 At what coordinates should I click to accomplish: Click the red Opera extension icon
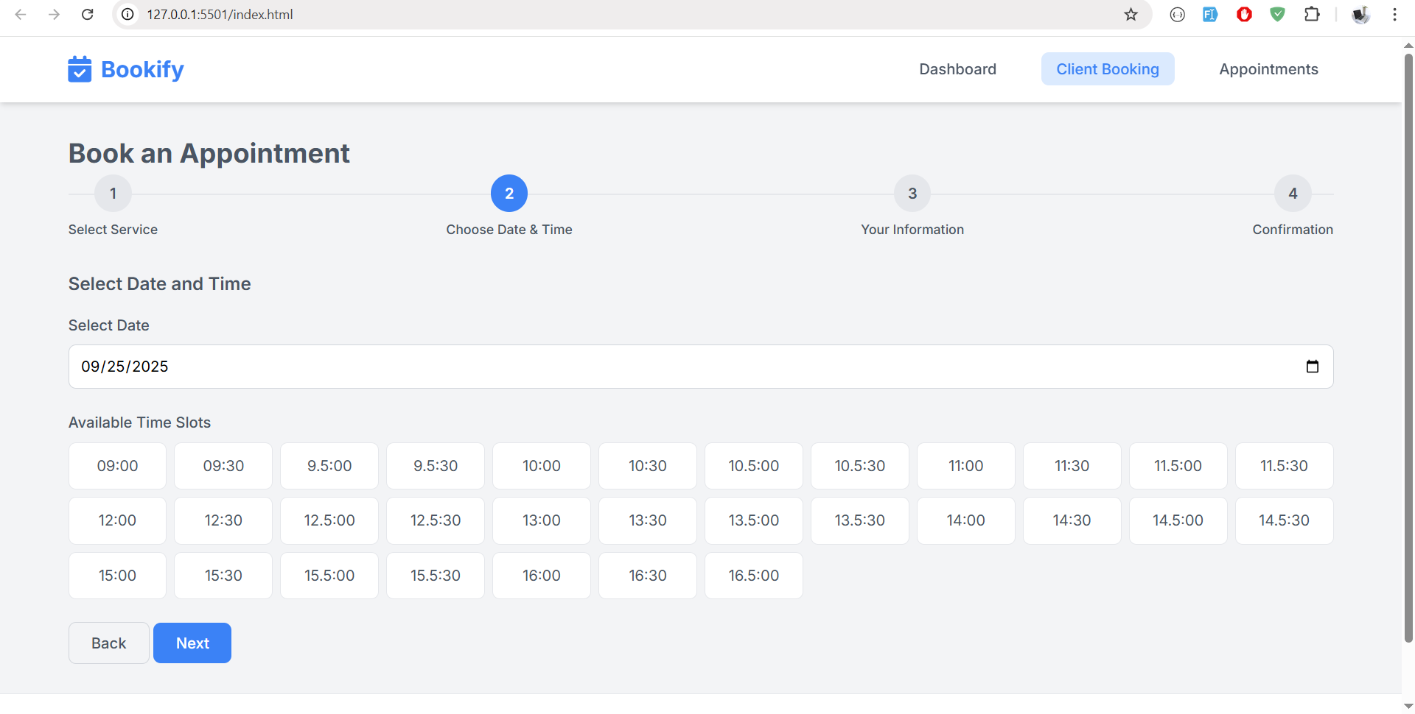point(1244,15)
